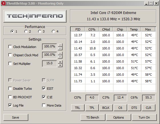Reset max values with CLR button
The image size is (160, 124).
click(149, 108)
